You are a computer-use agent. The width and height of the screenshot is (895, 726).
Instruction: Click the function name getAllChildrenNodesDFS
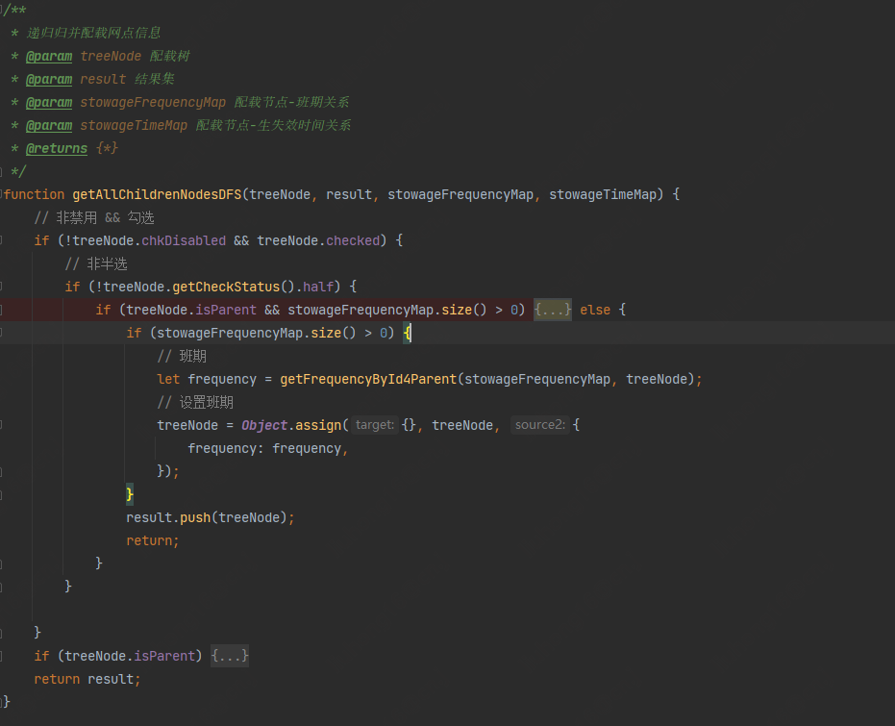click(157, 194)
